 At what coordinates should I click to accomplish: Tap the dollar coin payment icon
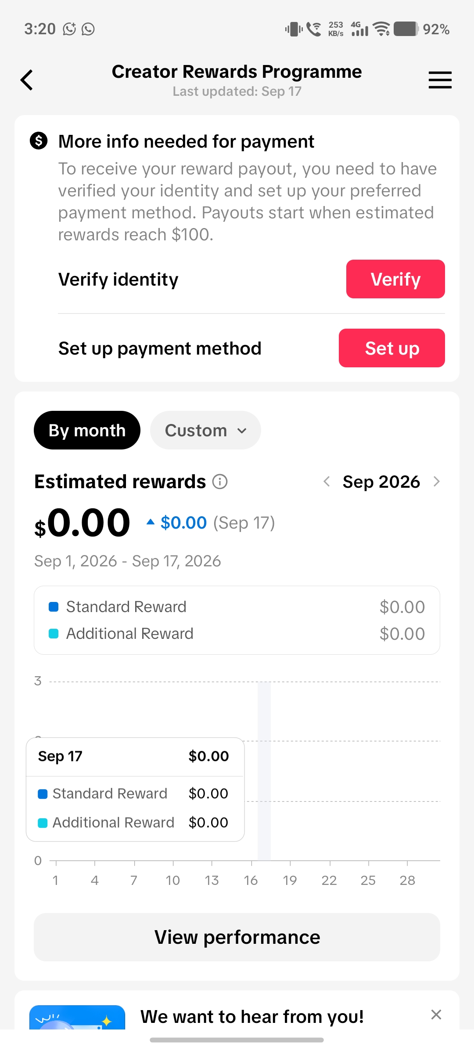(x=39, y=141)
